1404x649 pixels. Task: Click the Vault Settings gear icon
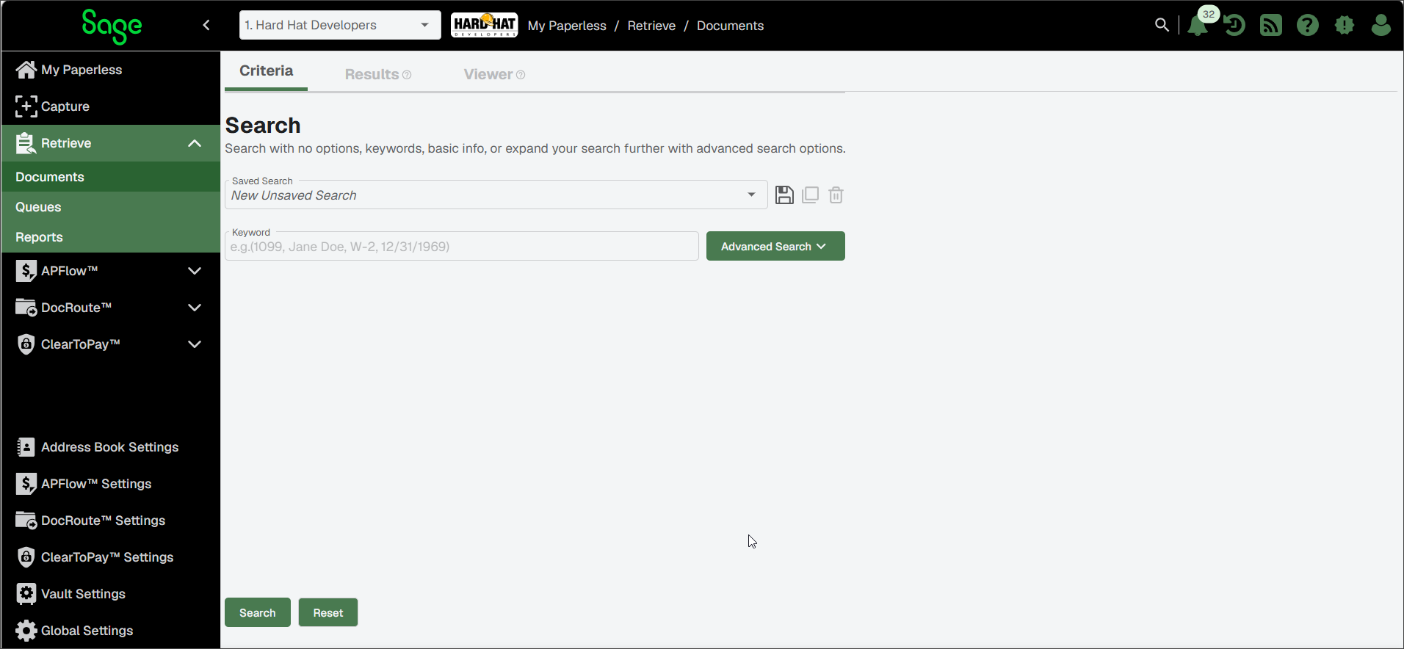[x=26, y=594]
